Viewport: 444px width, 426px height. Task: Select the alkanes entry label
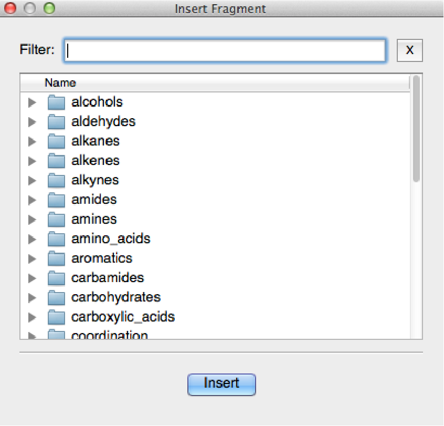(96, 141)
